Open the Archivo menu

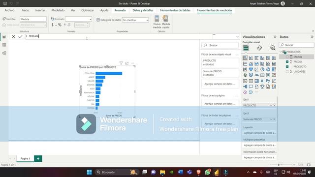pyautogui.click(x=9, y=10)
